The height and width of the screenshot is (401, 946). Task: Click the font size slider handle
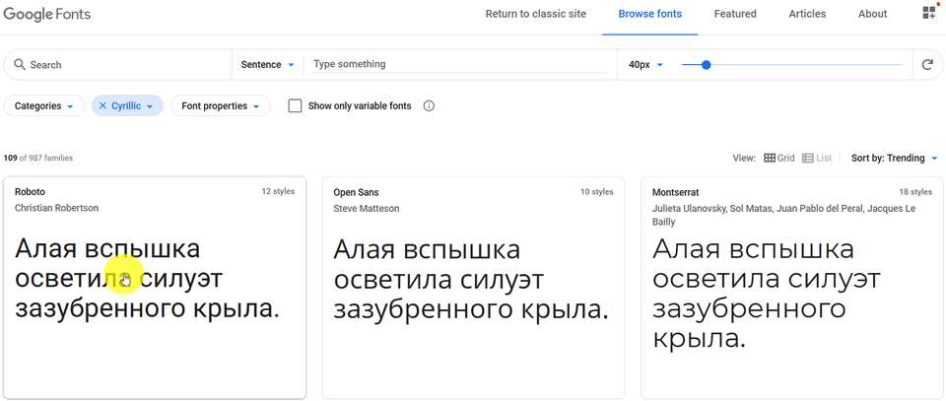click(x=707, y=64)
